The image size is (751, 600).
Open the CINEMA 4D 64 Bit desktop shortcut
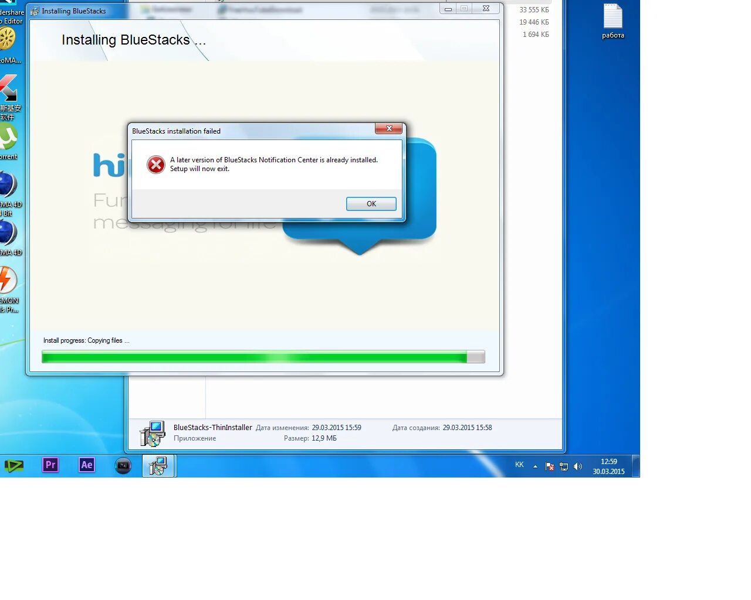click(9, 193)
